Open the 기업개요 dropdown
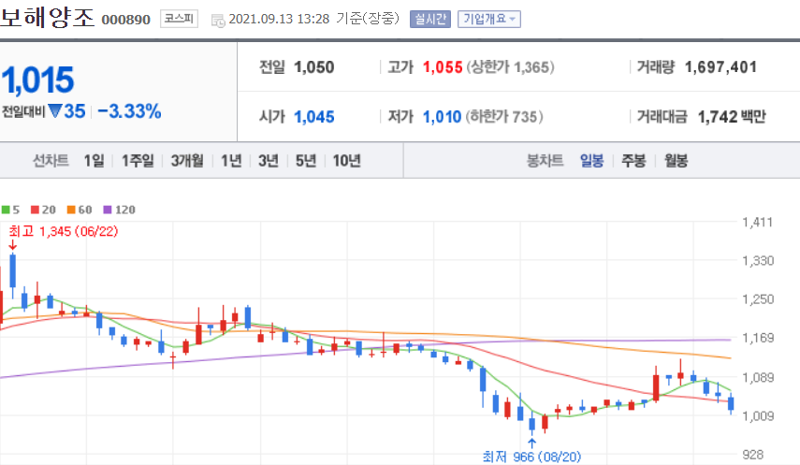The image size is (800, 465). coord(488,20)
